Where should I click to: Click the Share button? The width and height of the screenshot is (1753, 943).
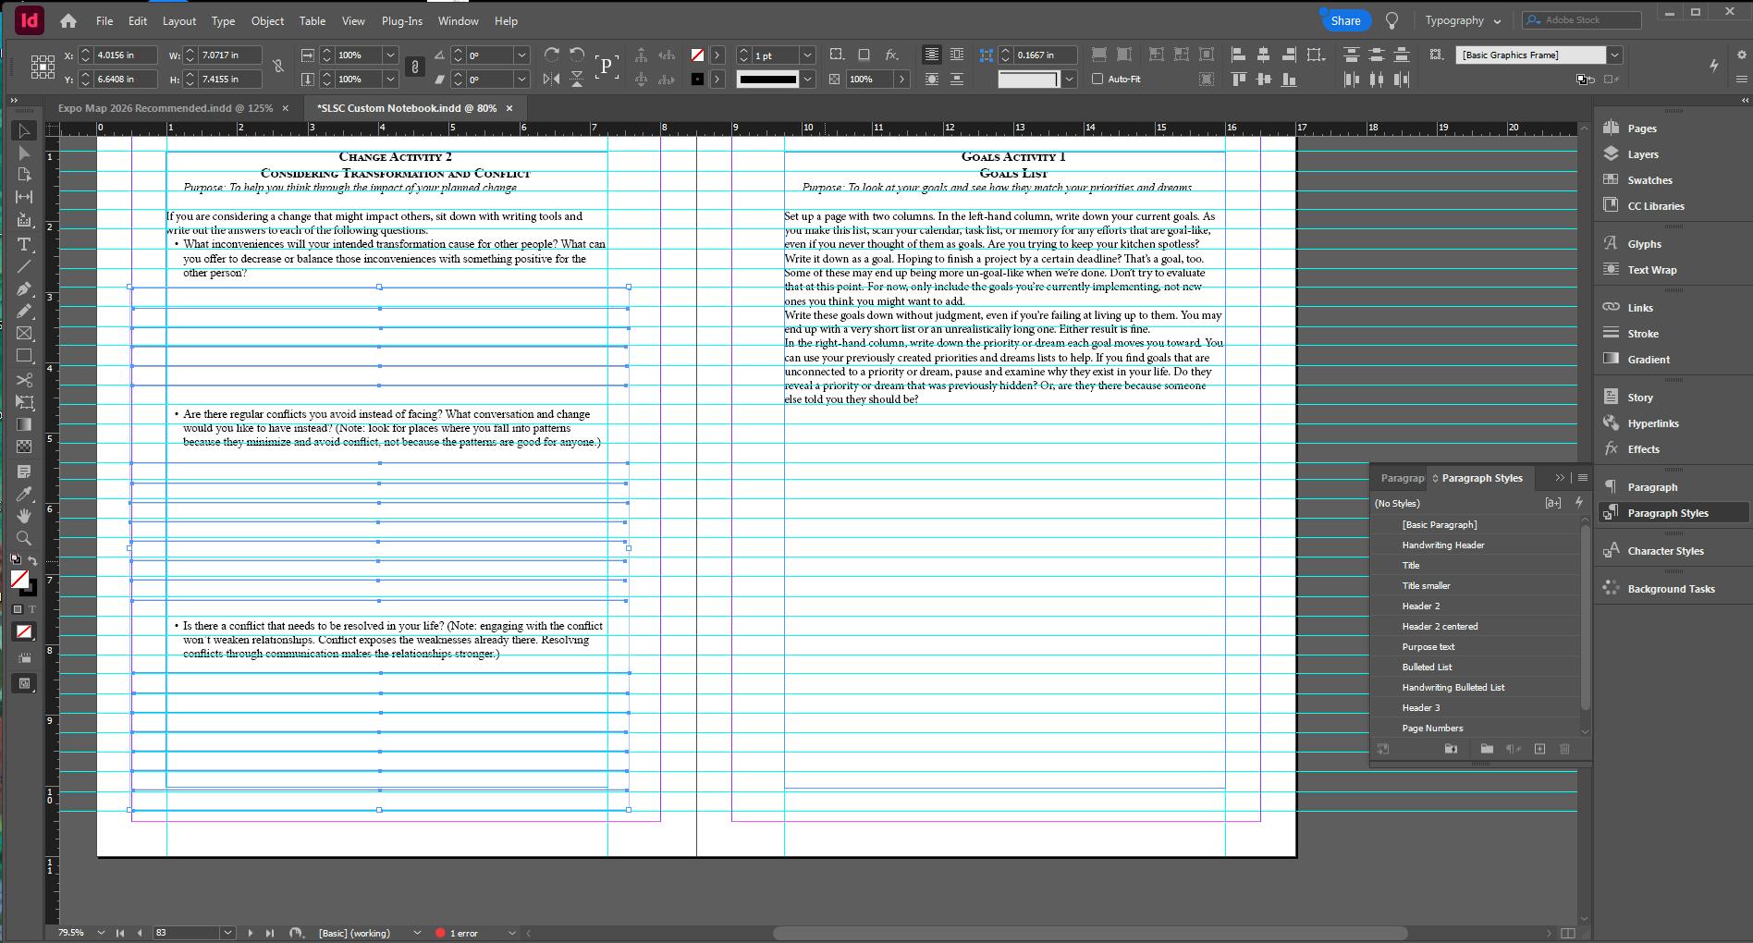click(x=1345, y=20)
